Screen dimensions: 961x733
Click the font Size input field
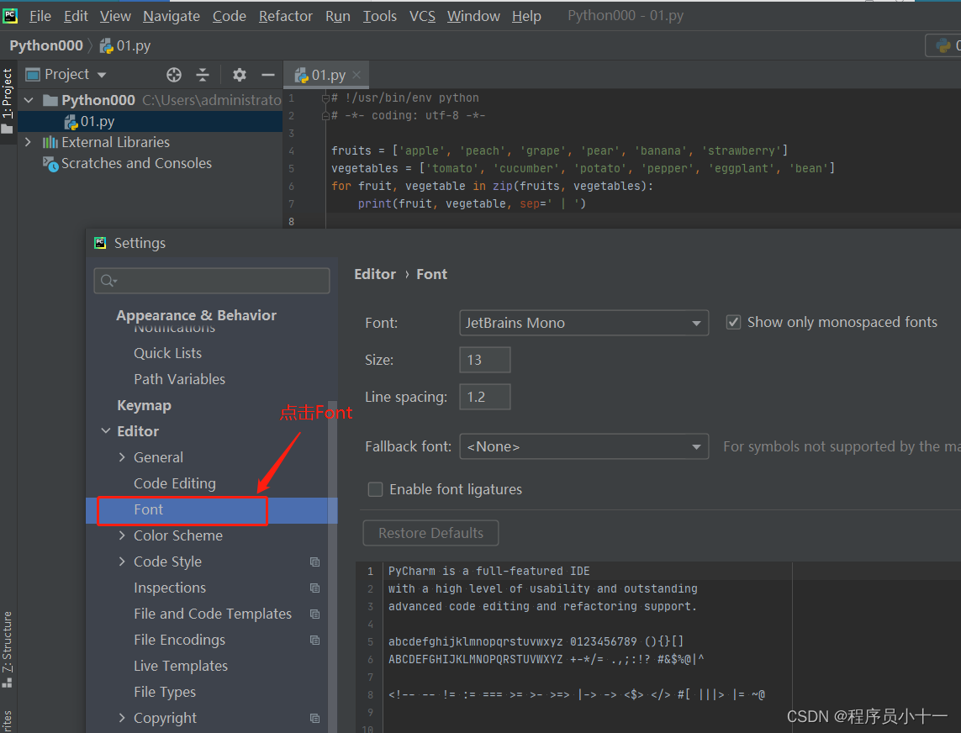coord(485,360)
